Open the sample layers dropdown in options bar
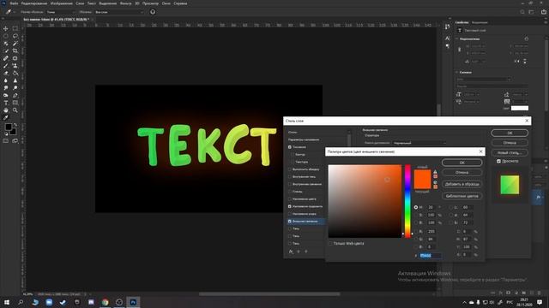The height and width of the screenshot is (308, 549). [x=119, y=12]
